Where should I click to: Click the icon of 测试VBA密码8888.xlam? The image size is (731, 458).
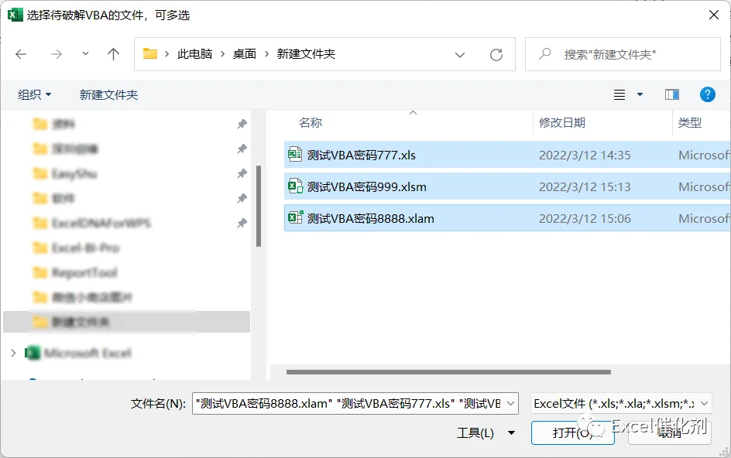pos(295,217)
